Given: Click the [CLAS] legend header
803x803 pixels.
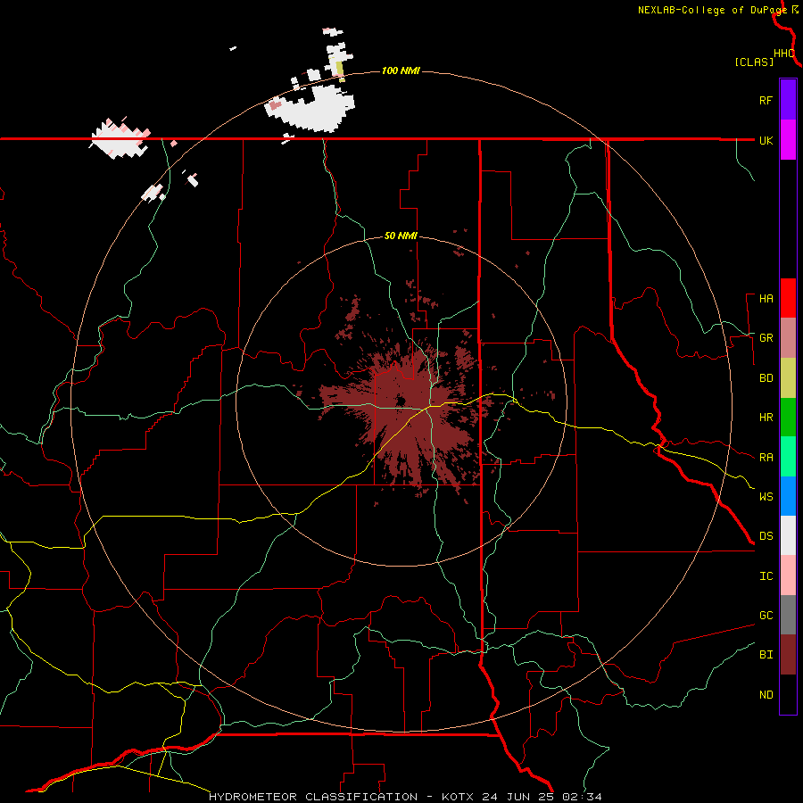Looking at the screenshot, I should (754, 62).
